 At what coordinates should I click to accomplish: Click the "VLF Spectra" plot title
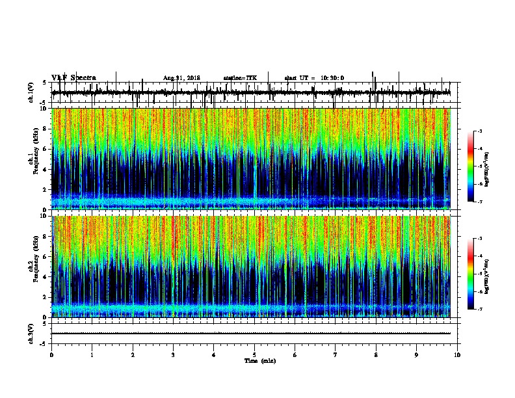pyautogui.click(x=73, y=78)
